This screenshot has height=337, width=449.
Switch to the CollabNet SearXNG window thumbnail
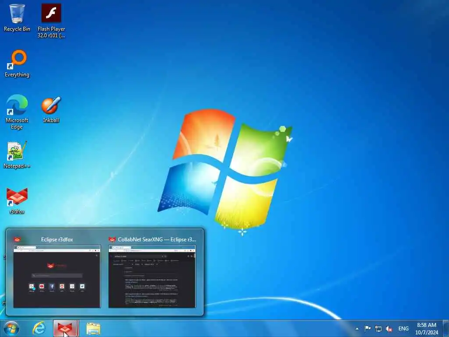[152, 276]
